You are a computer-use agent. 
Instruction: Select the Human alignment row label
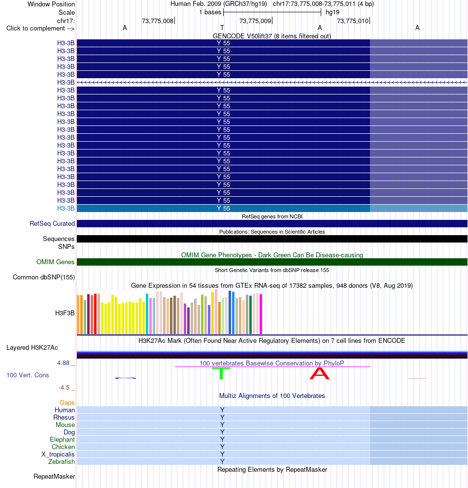[x=65, y=410]
